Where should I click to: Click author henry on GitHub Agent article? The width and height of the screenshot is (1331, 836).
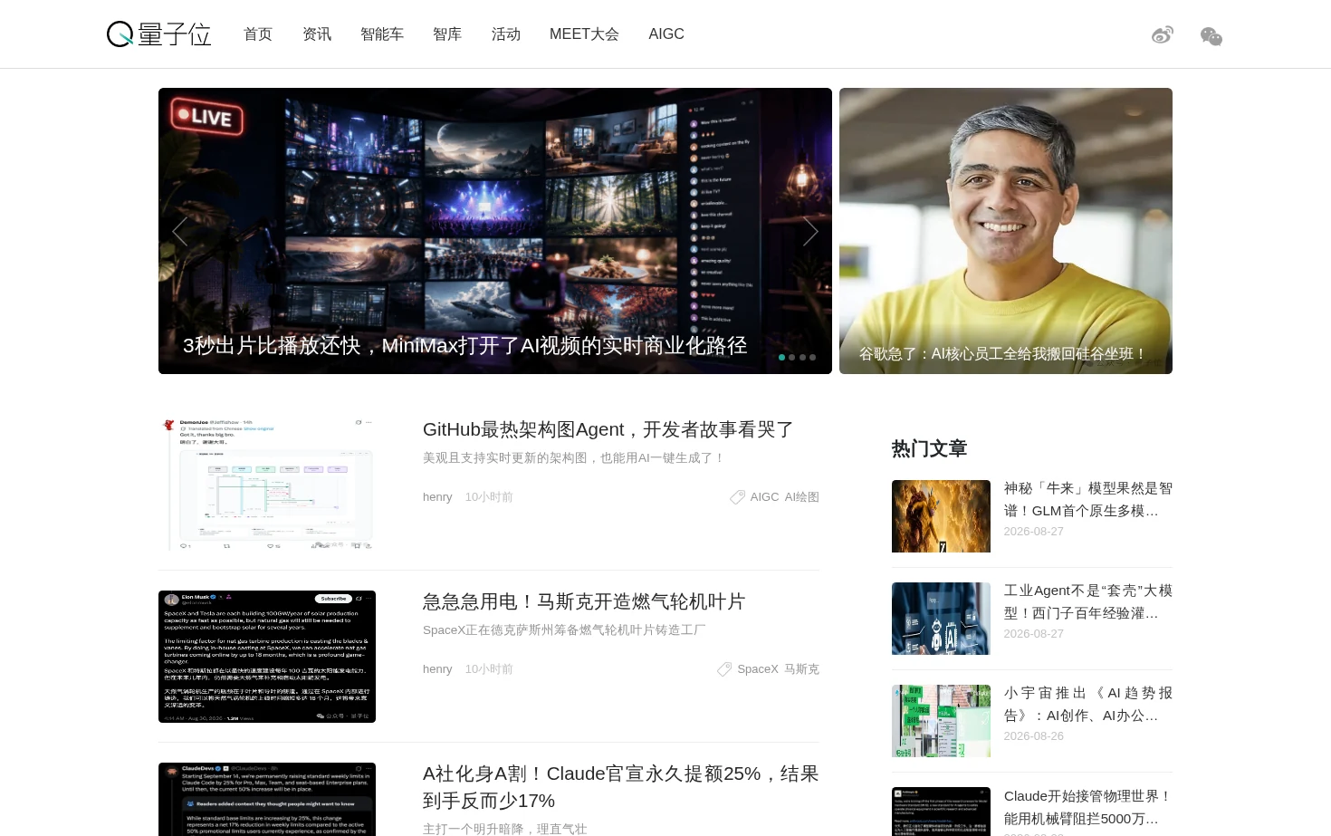[437, 497]
